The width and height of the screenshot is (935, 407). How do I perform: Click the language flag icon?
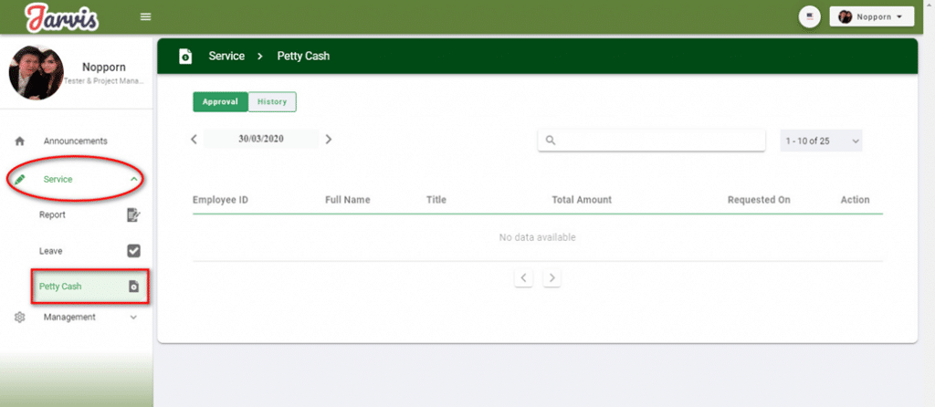(x=808, y=16)
